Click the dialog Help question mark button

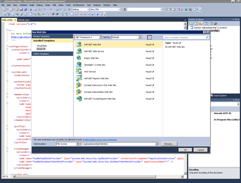click(204, 32)
